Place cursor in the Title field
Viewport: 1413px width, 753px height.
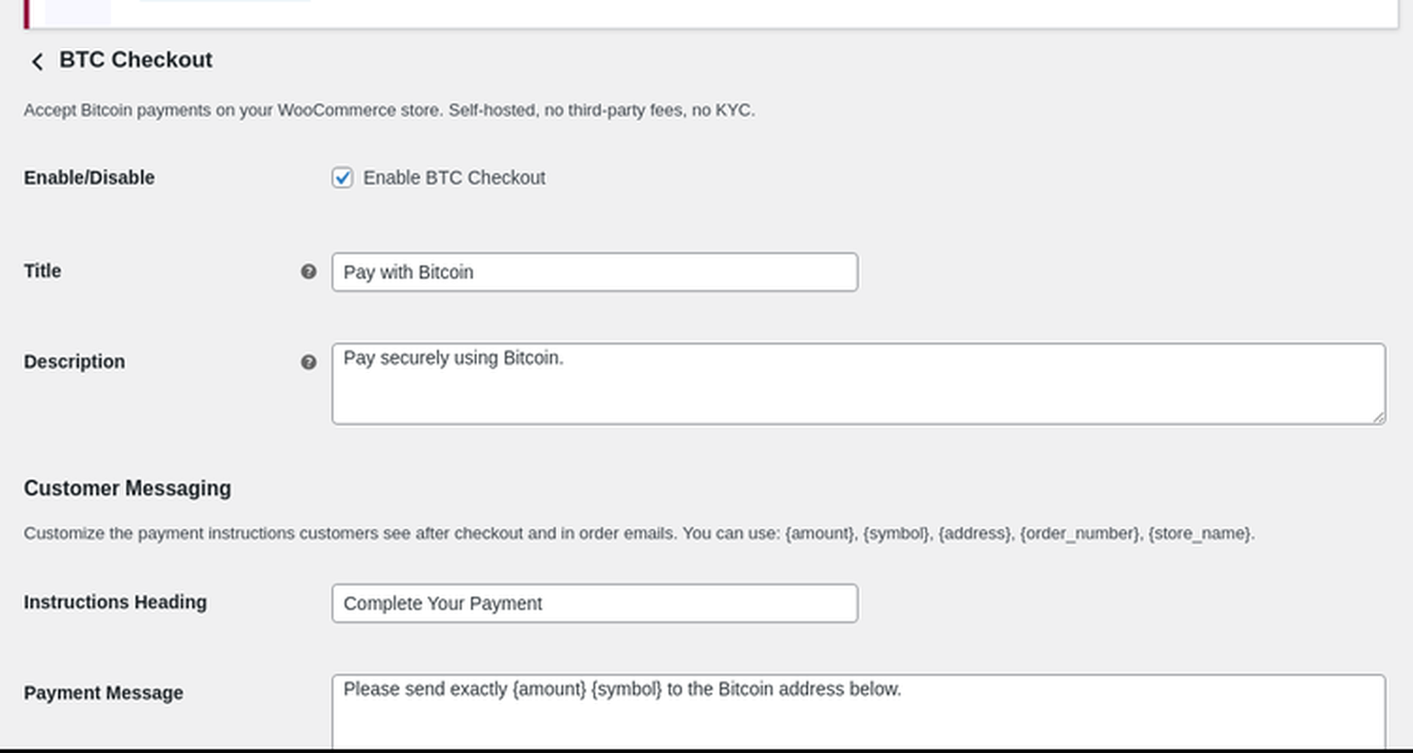coord(593,271)
